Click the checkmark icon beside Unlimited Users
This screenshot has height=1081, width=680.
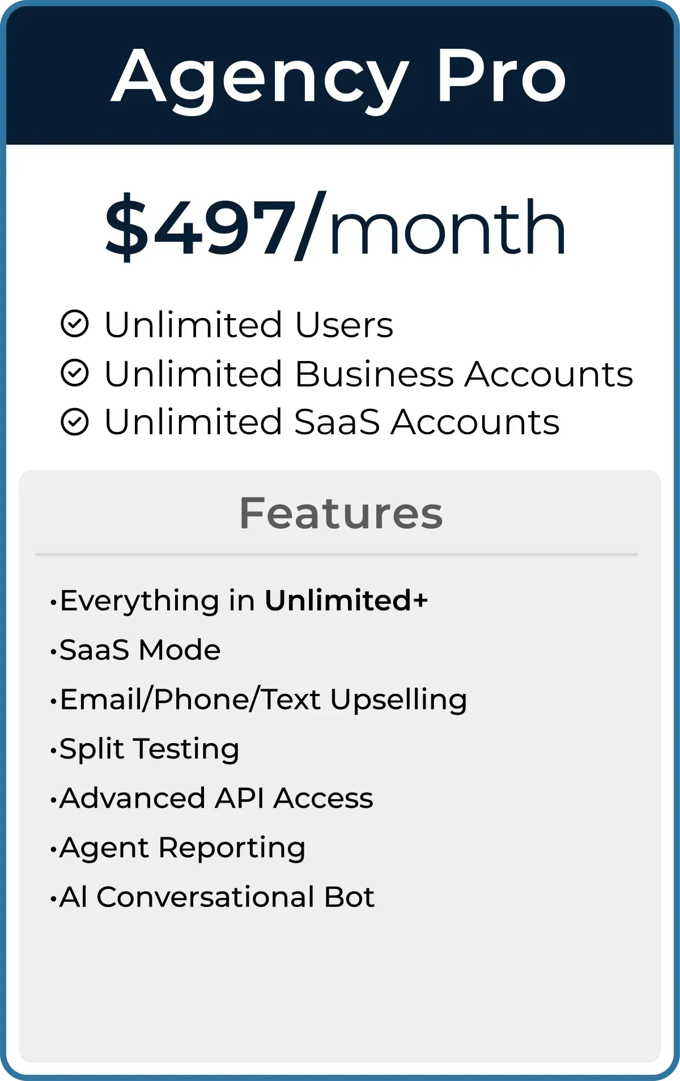pos(75,324)
